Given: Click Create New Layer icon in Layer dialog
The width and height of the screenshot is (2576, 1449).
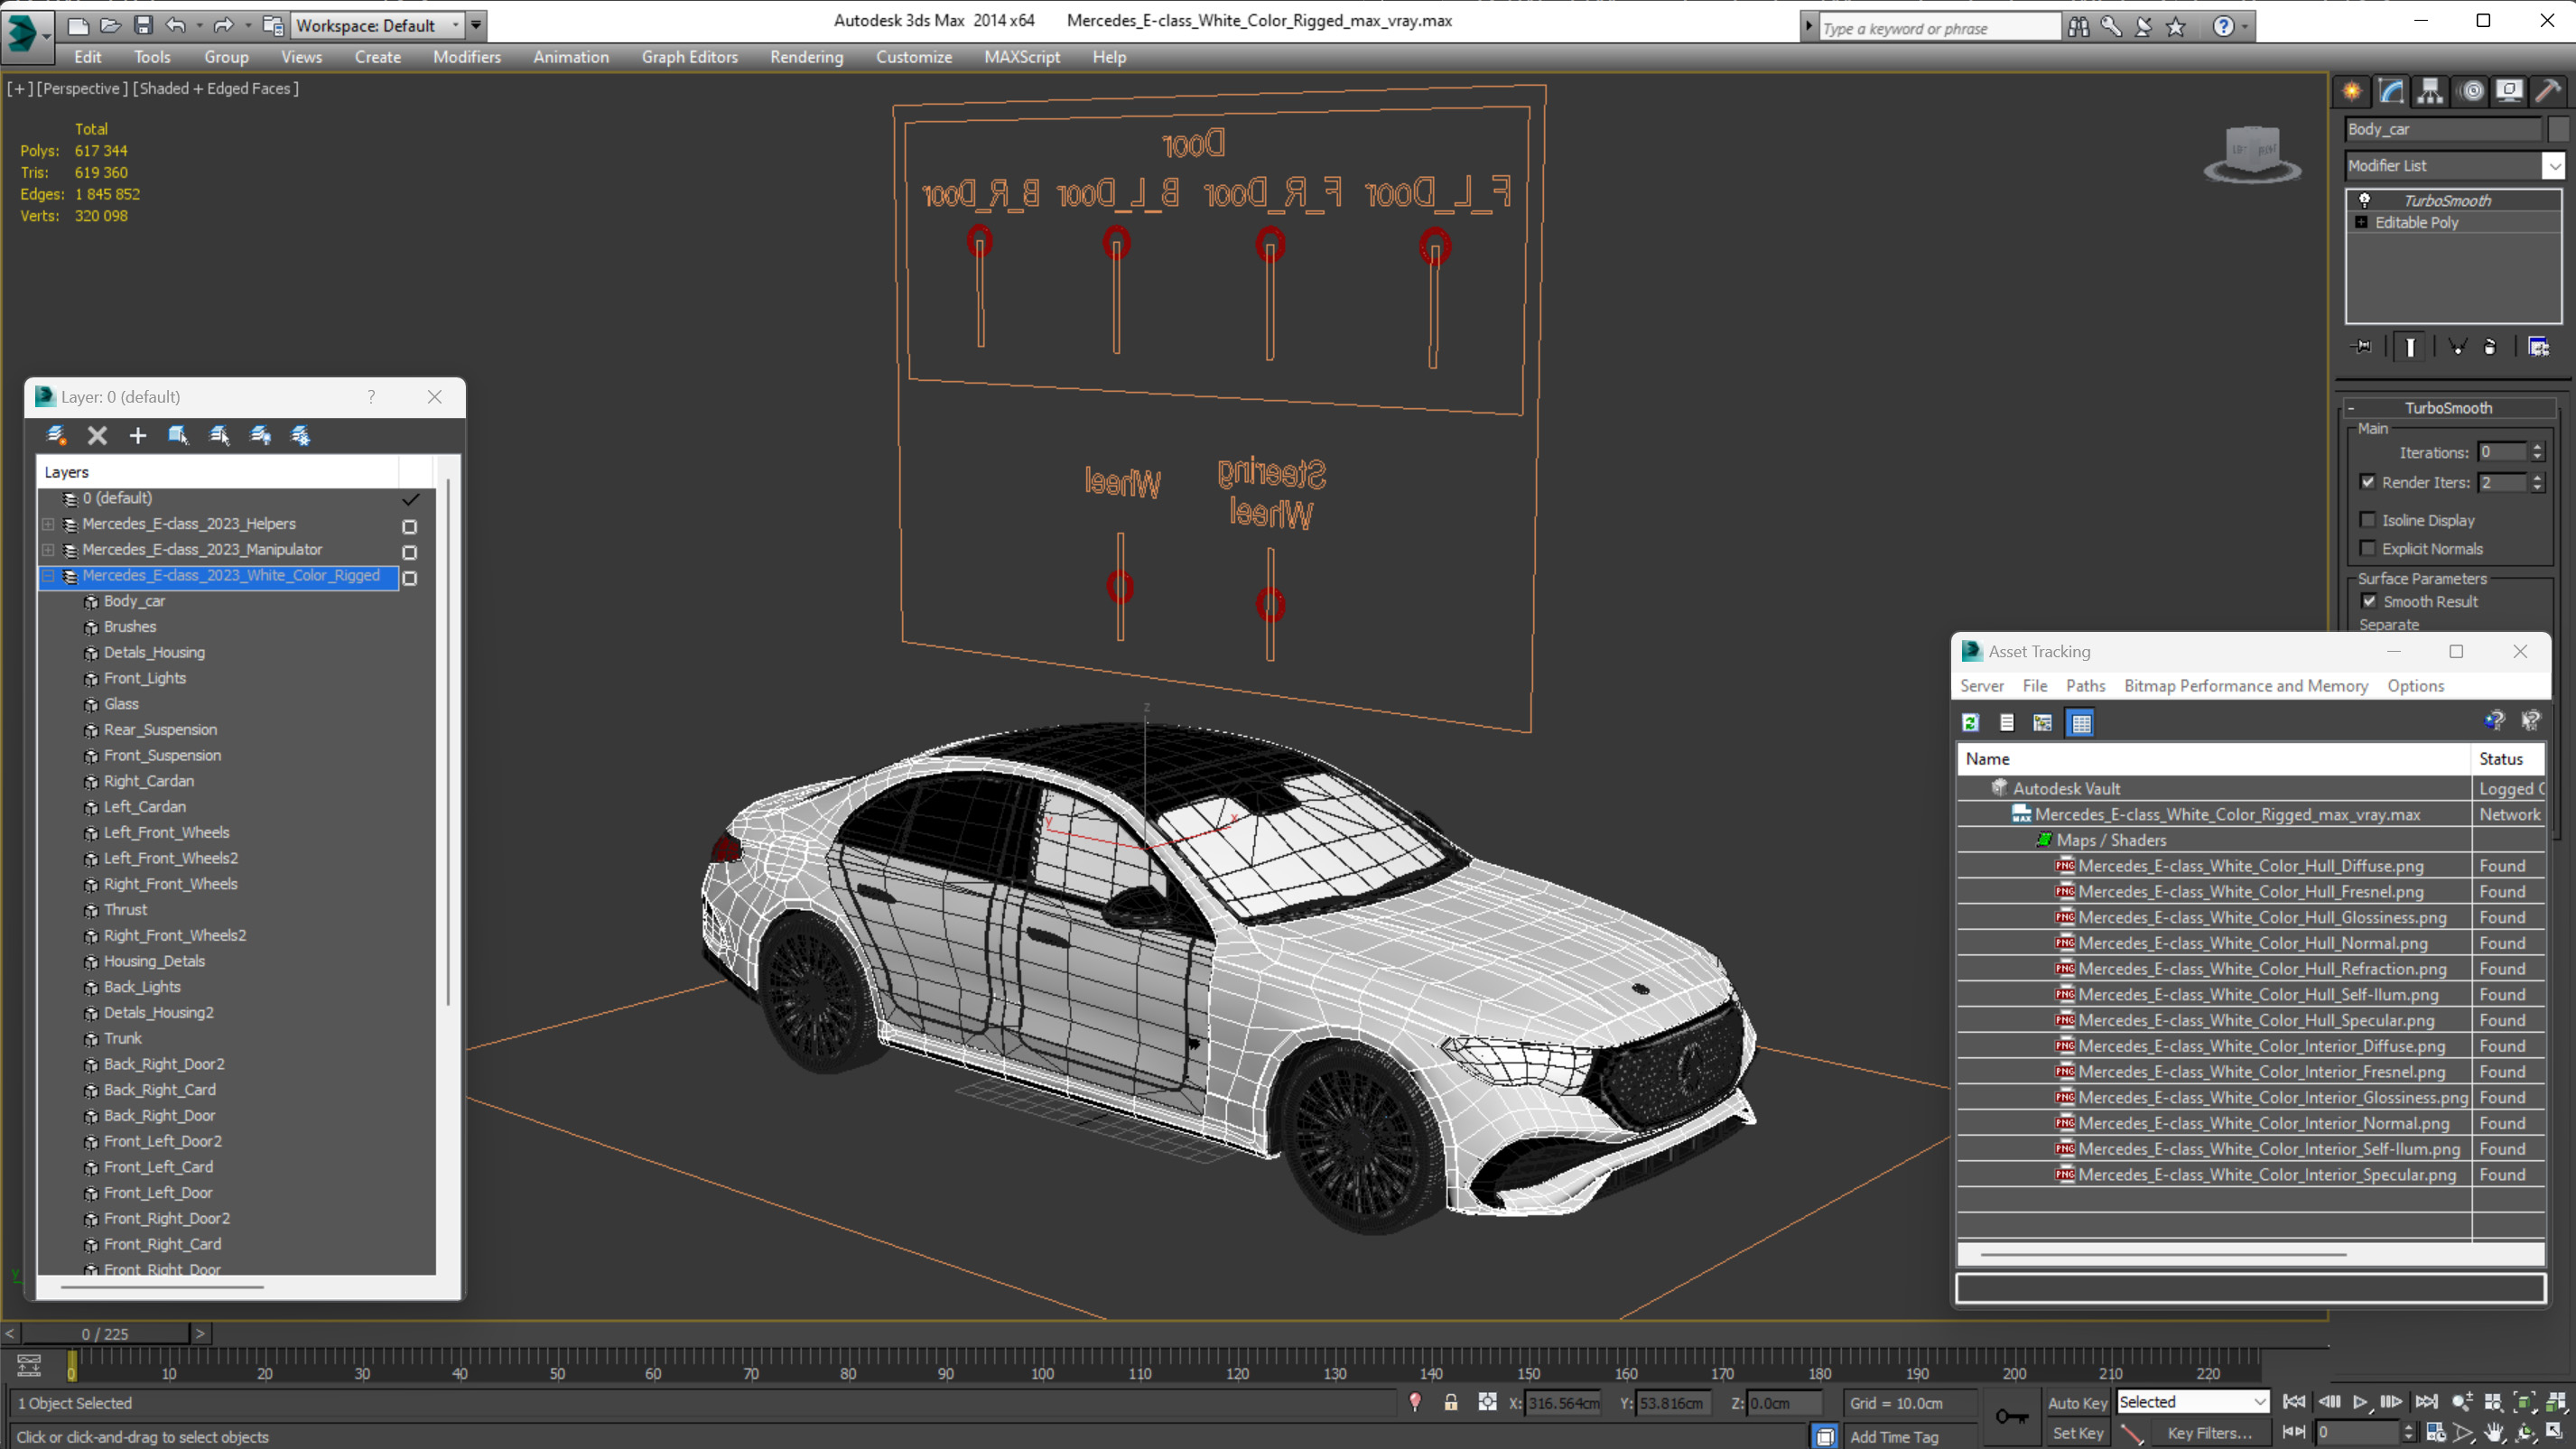Looking at the screenshot, I should 57,435.
